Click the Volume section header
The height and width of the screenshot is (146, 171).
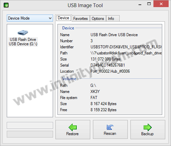tap(69, 79)
